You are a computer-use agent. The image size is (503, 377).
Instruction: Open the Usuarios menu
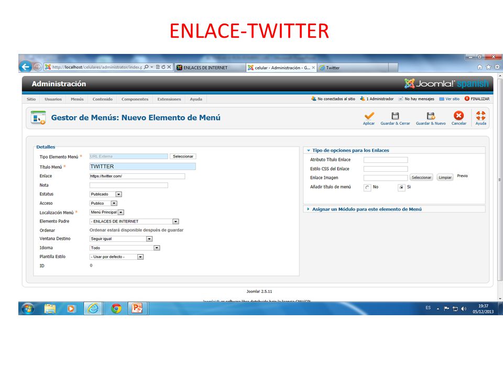tap(53, 99)
